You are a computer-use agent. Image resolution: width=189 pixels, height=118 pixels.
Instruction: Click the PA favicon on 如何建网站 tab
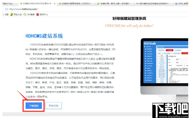(137, 4)
